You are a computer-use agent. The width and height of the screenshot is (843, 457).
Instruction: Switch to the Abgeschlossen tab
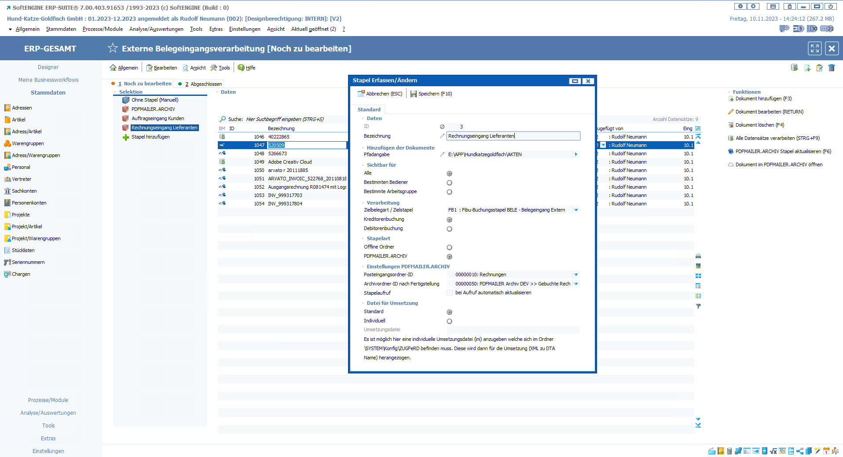205,84
